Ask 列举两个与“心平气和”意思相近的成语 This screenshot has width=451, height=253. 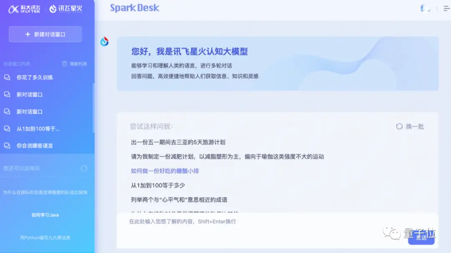click(x=179, y=200)
